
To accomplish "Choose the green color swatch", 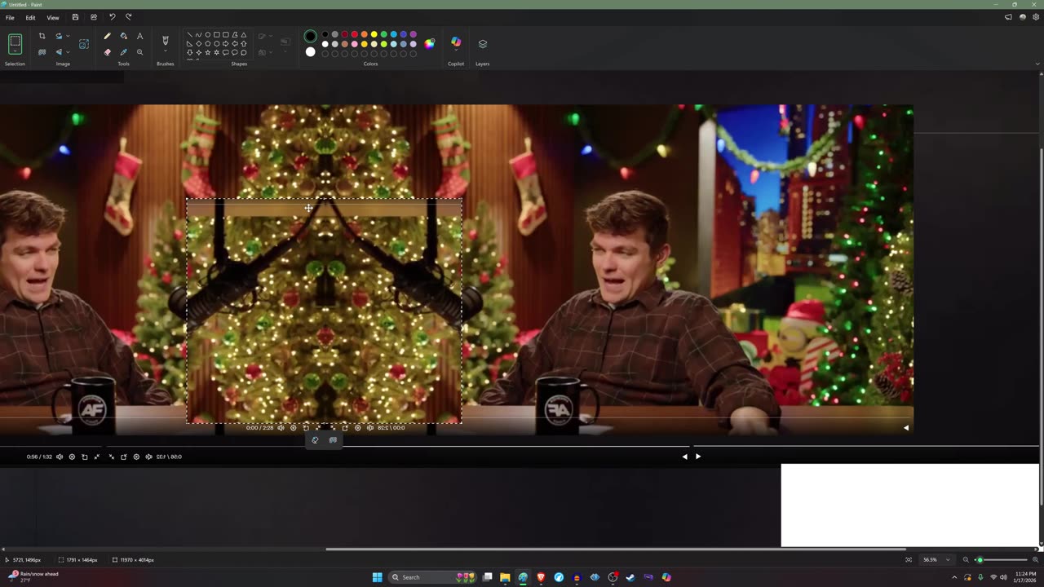I will click(x=383, y=35).
